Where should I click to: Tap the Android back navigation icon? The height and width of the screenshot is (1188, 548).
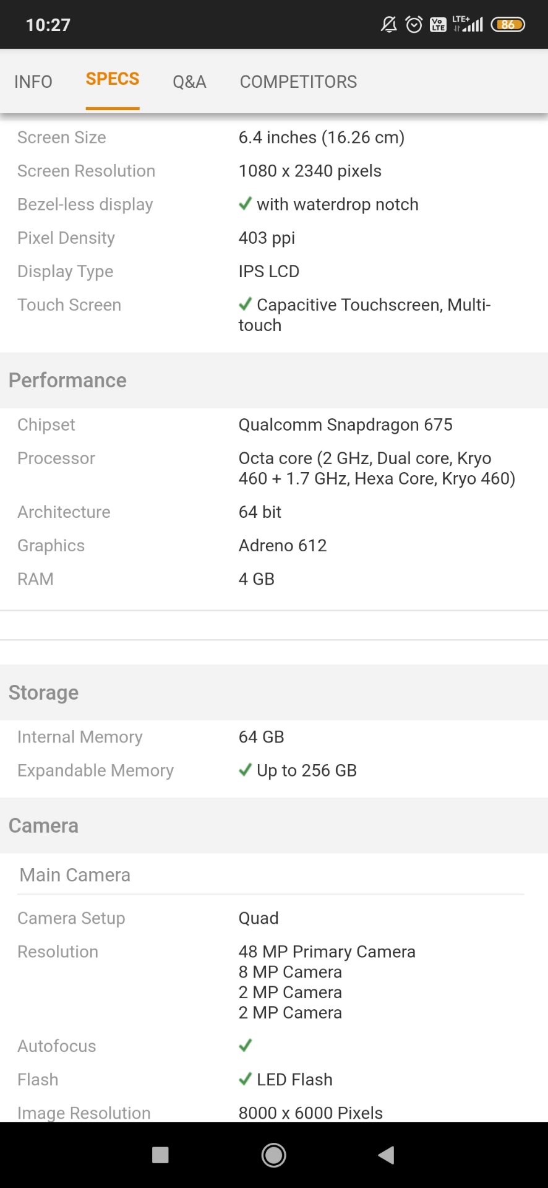(x=387, y=1155)
